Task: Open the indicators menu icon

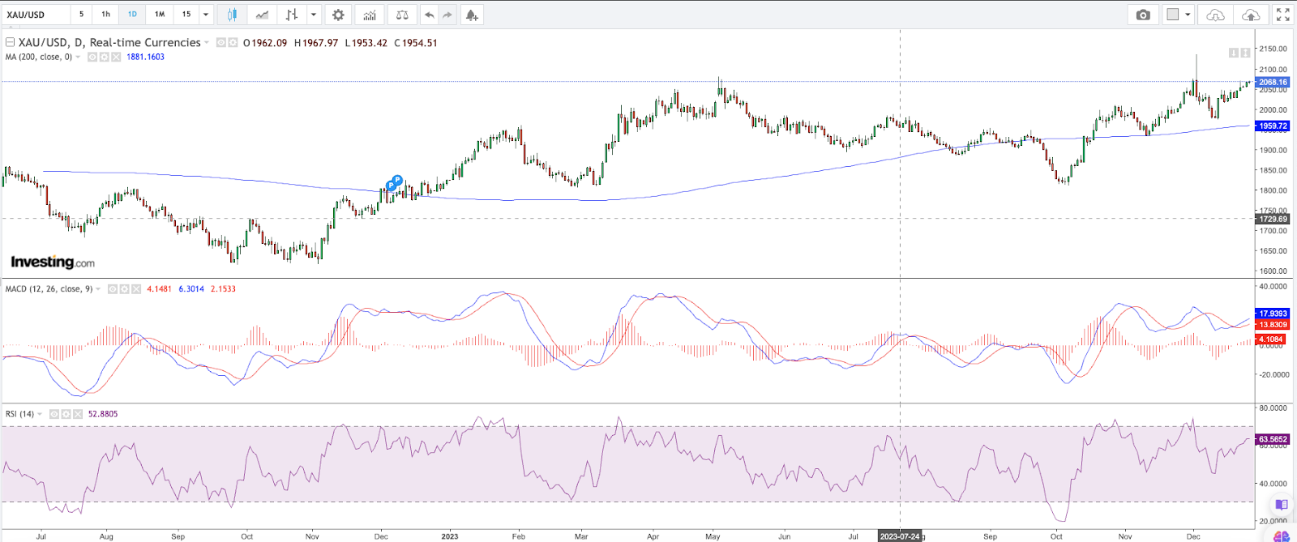Action: 370,15
